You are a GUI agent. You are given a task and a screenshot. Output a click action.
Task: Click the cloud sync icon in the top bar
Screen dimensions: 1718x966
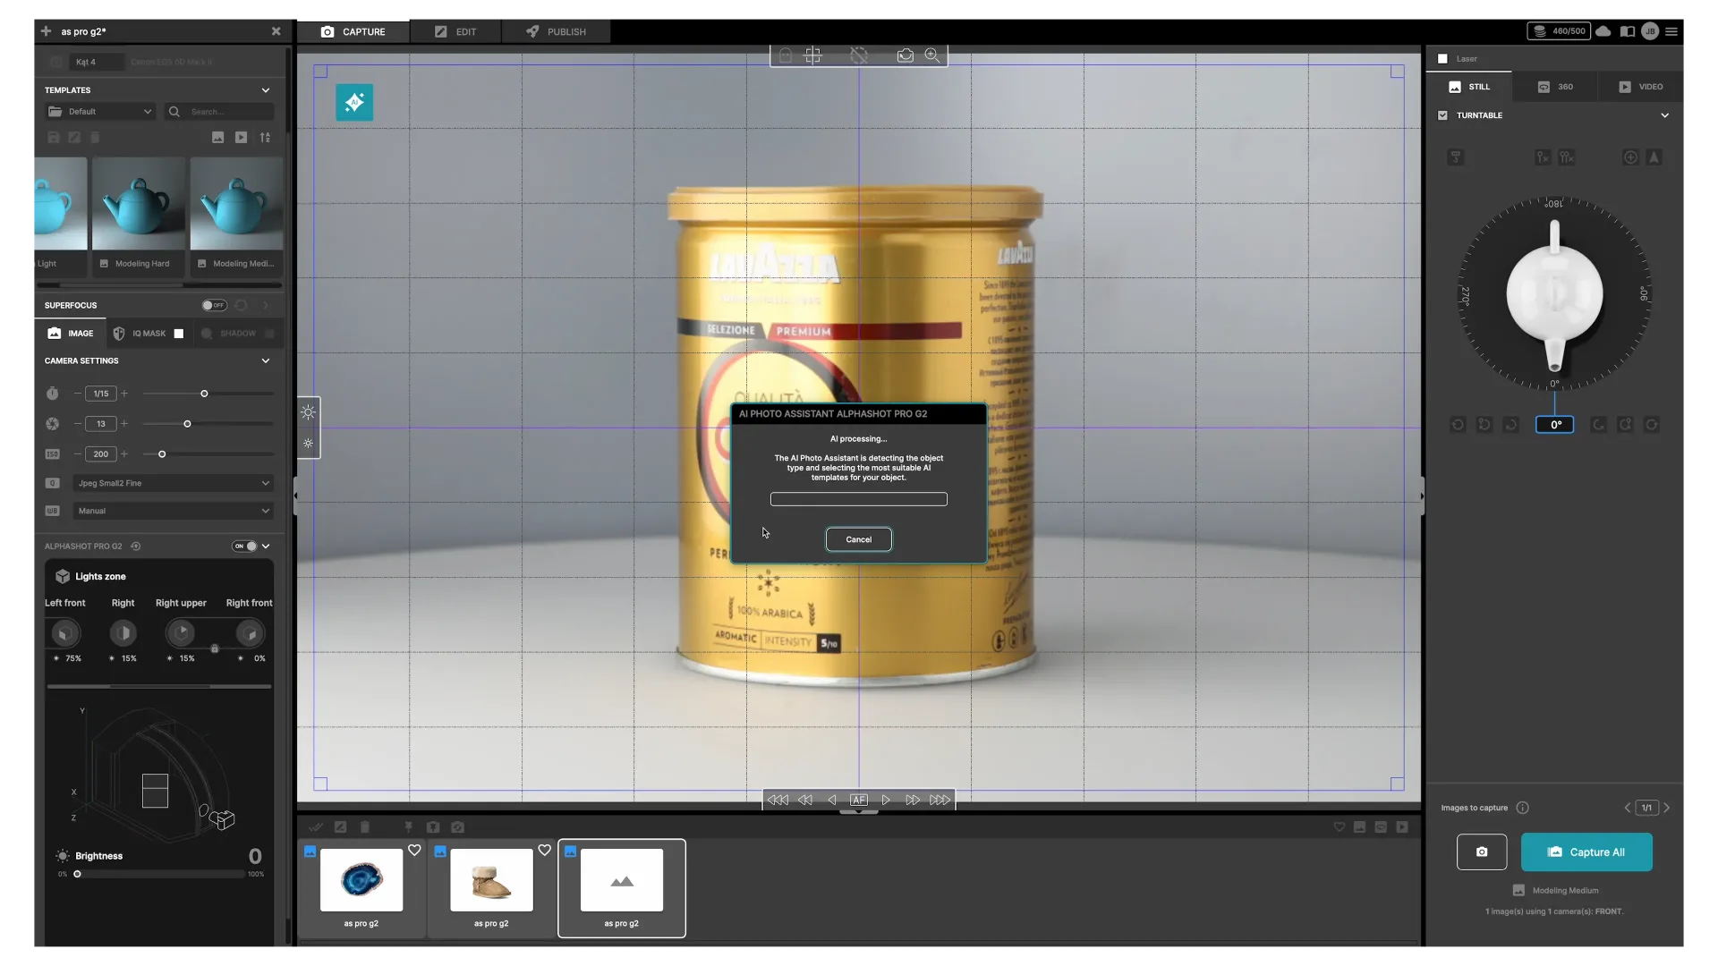pos(1604,31)
